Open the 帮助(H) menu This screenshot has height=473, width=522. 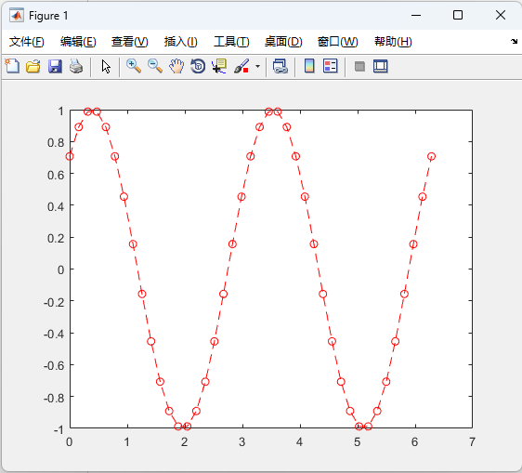click(393, 42)
